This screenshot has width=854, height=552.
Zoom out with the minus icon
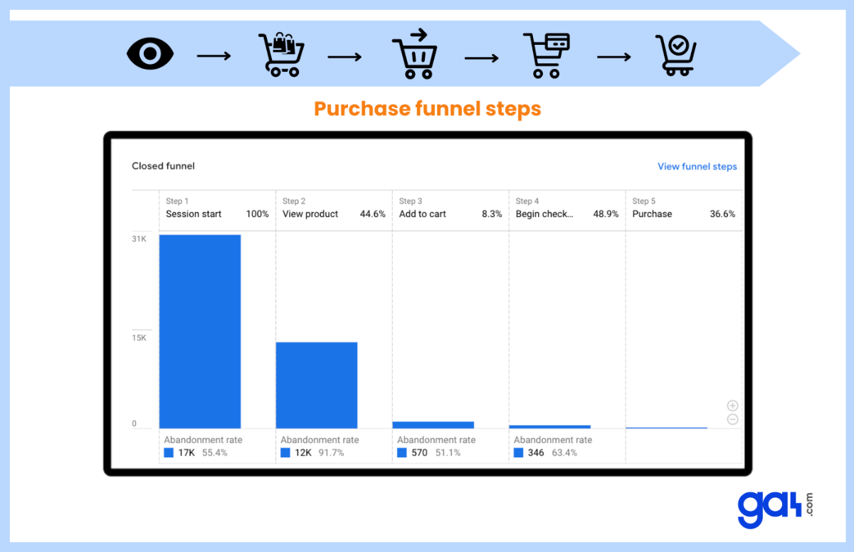tap(732, 419)
